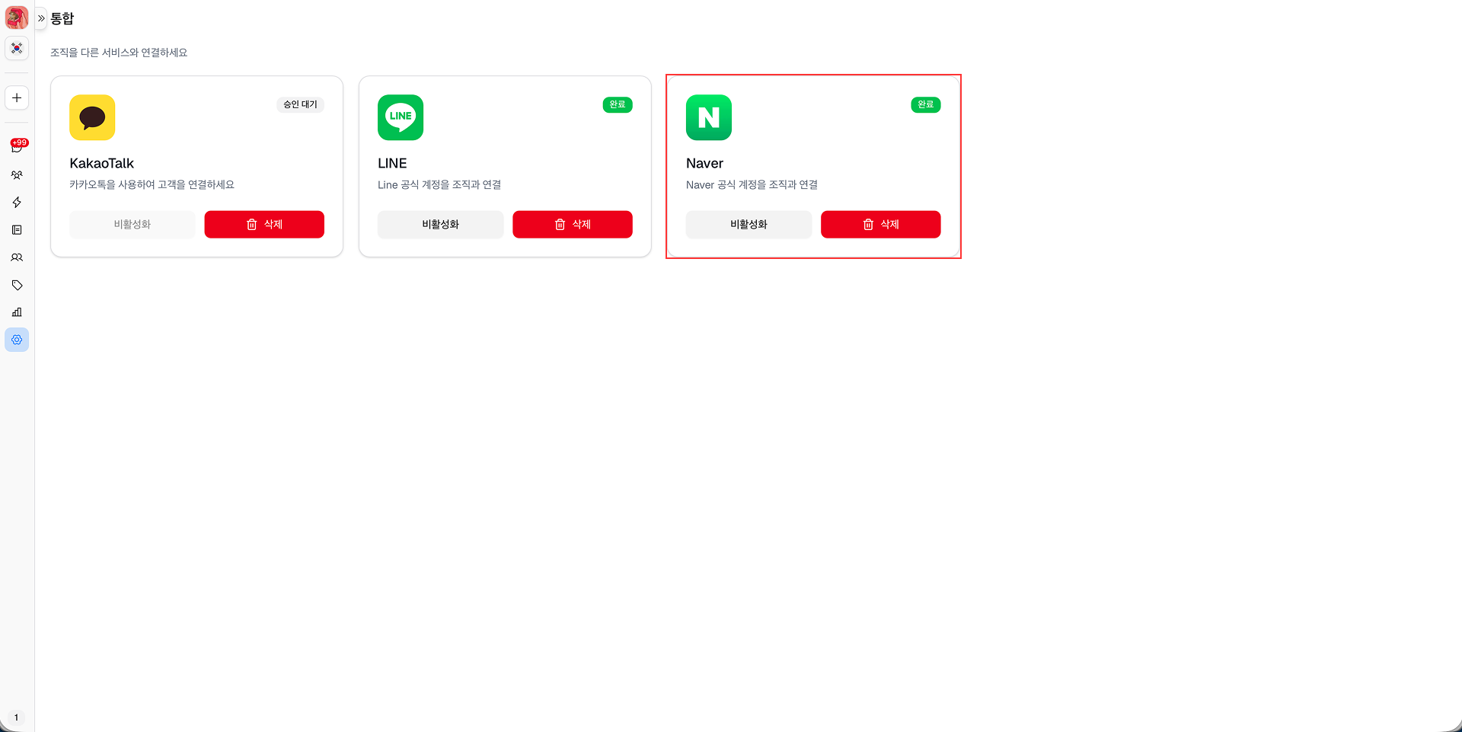Image resolution: width=1462 pixels, height=732 pixels.
Task: Select the contacts icon in the sidebar
Action: tap(17, 257)
